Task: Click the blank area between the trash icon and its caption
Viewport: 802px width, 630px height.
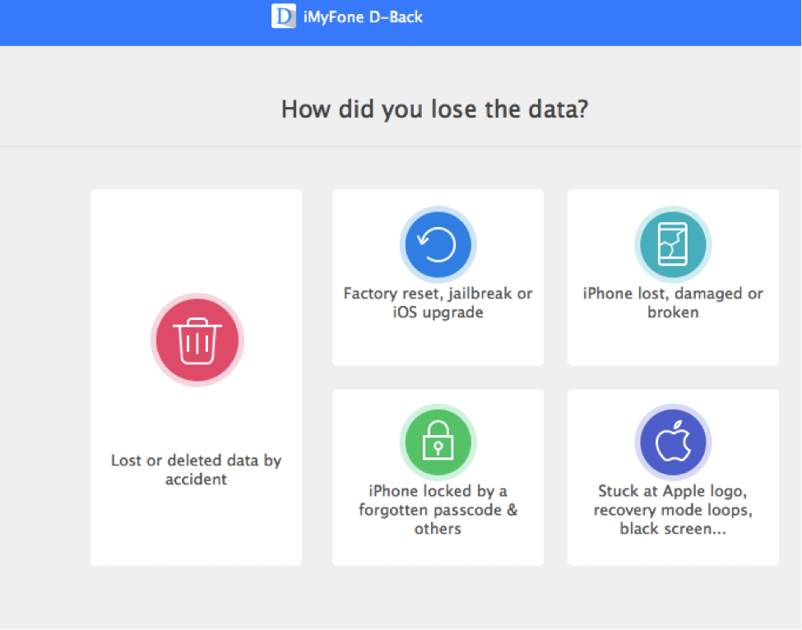Action: click(196, 419)
